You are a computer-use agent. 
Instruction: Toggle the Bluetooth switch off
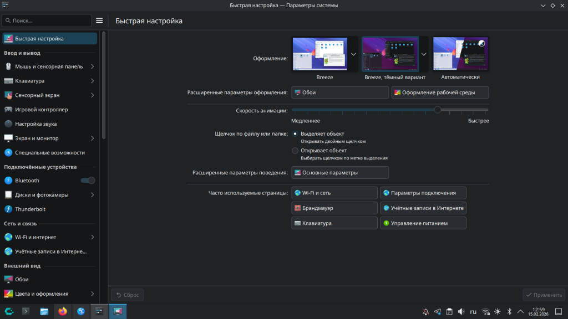click(x=88, y=181)
